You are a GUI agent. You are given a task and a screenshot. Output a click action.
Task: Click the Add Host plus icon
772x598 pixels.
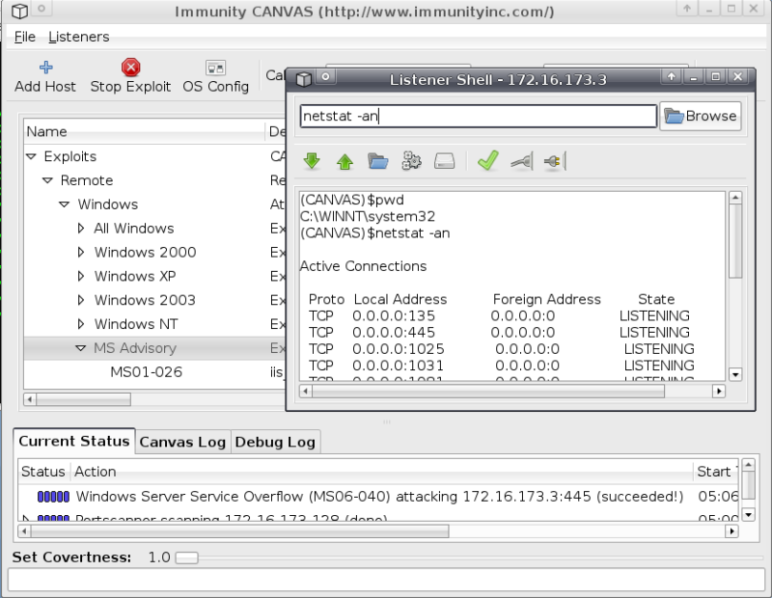[45, 68]
